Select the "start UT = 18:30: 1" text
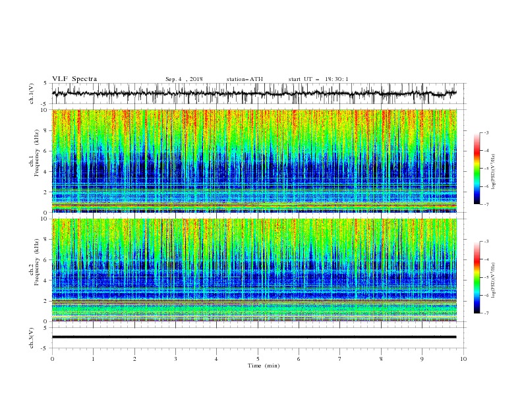This screenshot has height=403, width=522. pyautogui.click(x=318, y=79)
